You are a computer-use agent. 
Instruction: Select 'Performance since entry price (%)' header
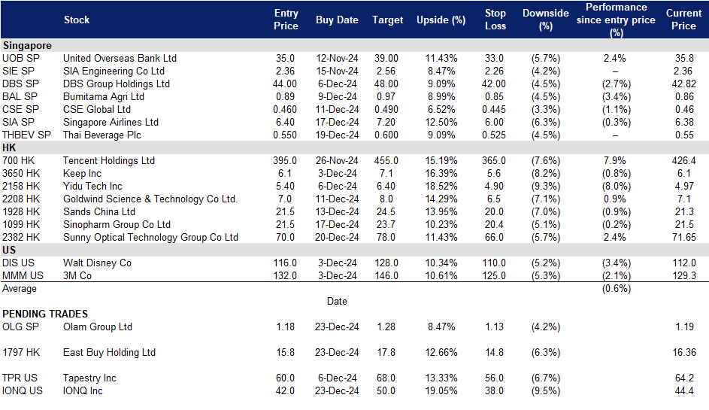click(x=616, y=20)
